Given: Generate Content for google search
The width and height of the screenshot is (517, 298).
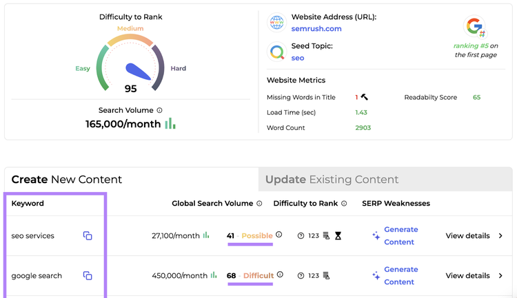Looking at the screenshot, I should click(x=401, y=275).
